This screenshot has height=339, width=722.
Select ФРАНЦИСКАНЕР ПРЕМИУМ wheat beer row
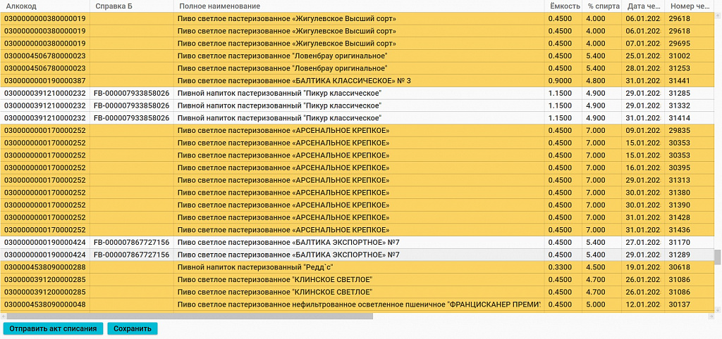[x=357, y=304]
